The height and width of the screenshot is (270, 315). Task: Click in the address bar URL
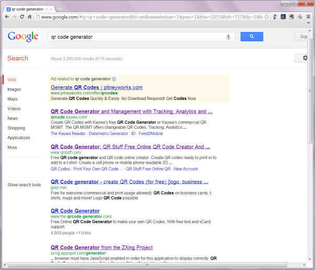pyautogui.click(x=152, y=17)
